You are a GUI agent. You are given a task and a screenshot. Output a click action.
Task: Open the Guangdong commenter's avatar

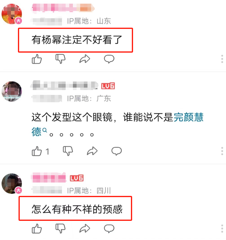coord(12,91)
